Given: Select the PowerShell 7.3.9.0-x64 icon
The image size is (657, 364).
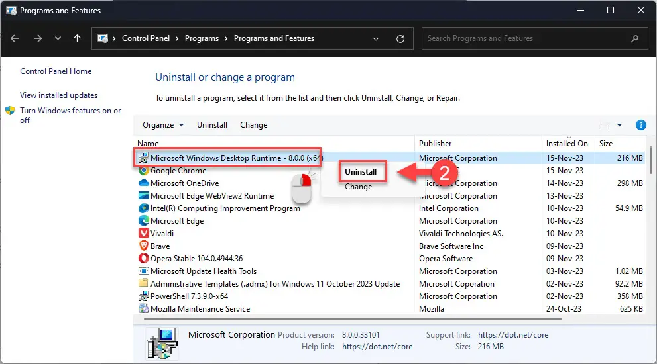Looking at the screenshot, I should [144, 296].
